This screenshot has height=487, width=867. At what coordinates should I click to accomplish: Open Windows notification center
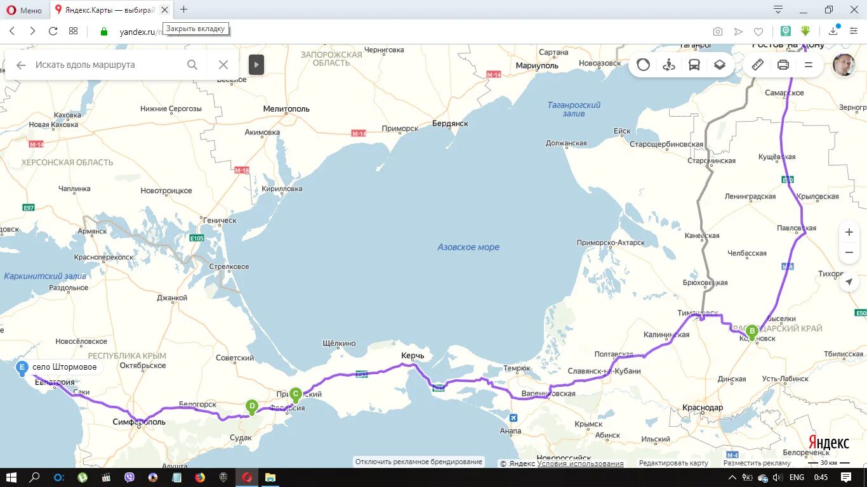[x=846, y=477]
